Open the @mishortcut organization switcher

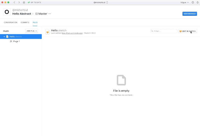coord(101,2)
